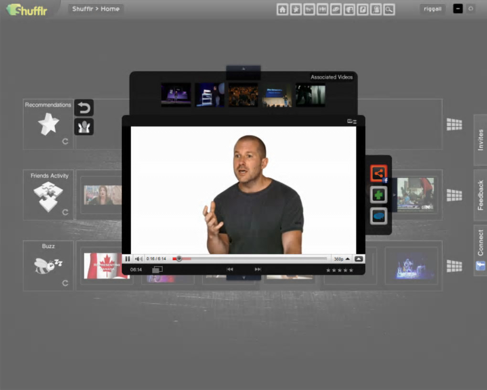This screenshot has height=390, width=487.
Task: Select the first associated video thumbnail
Action: [x=176, y=95]
